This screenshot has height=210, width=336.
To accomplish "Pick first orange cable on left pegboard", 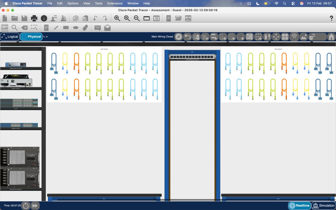I will coord(76,63).
